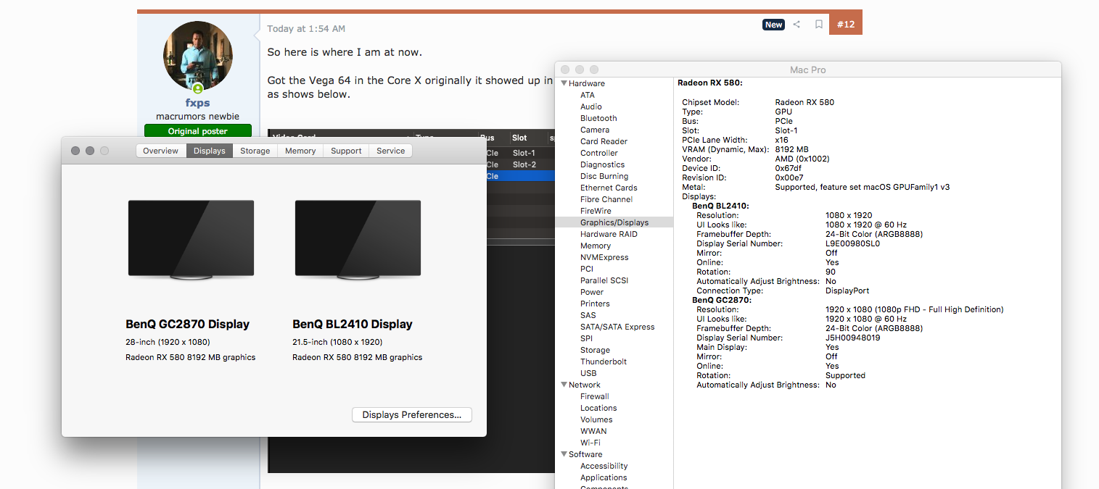
Task: Click the BenQ GC2870 display entry heading
Action: click(x=721, y=300)
